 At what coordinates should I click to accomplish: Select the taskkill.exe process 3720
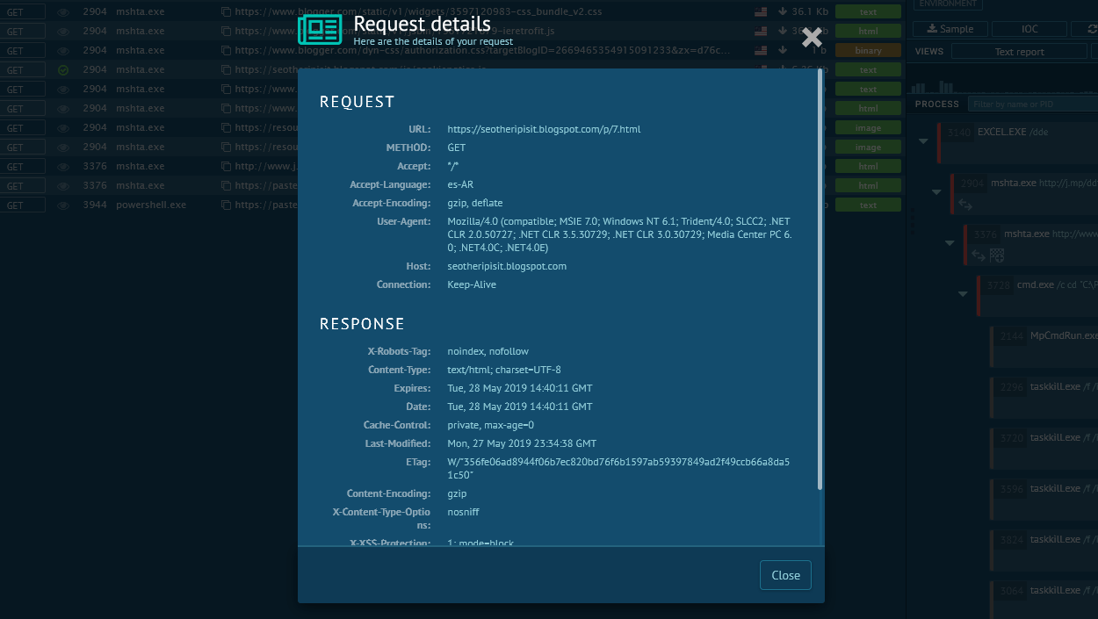(1044, 449)
